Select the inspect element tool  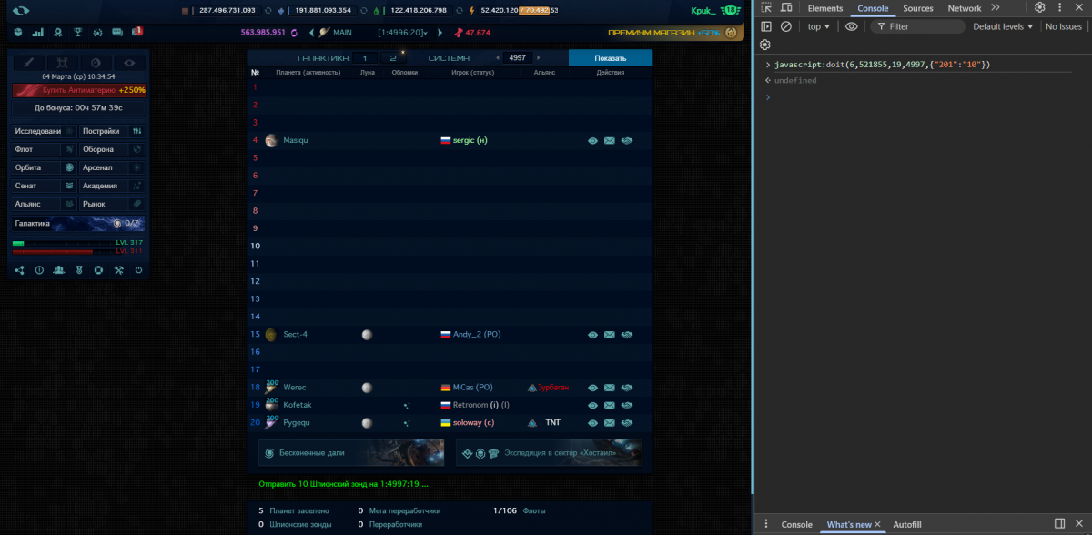[766, 8]
